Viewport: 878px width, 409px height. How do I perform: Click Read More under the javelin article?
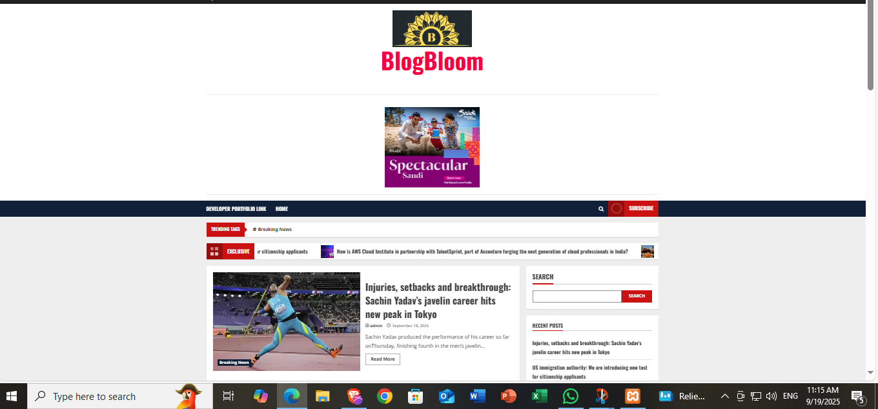pyautogui.click(x=382, y=359)
